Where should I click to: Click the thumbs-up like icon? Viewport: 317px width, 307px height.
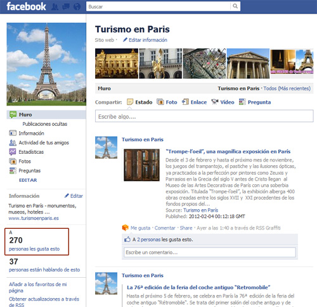tap(127, 240)
